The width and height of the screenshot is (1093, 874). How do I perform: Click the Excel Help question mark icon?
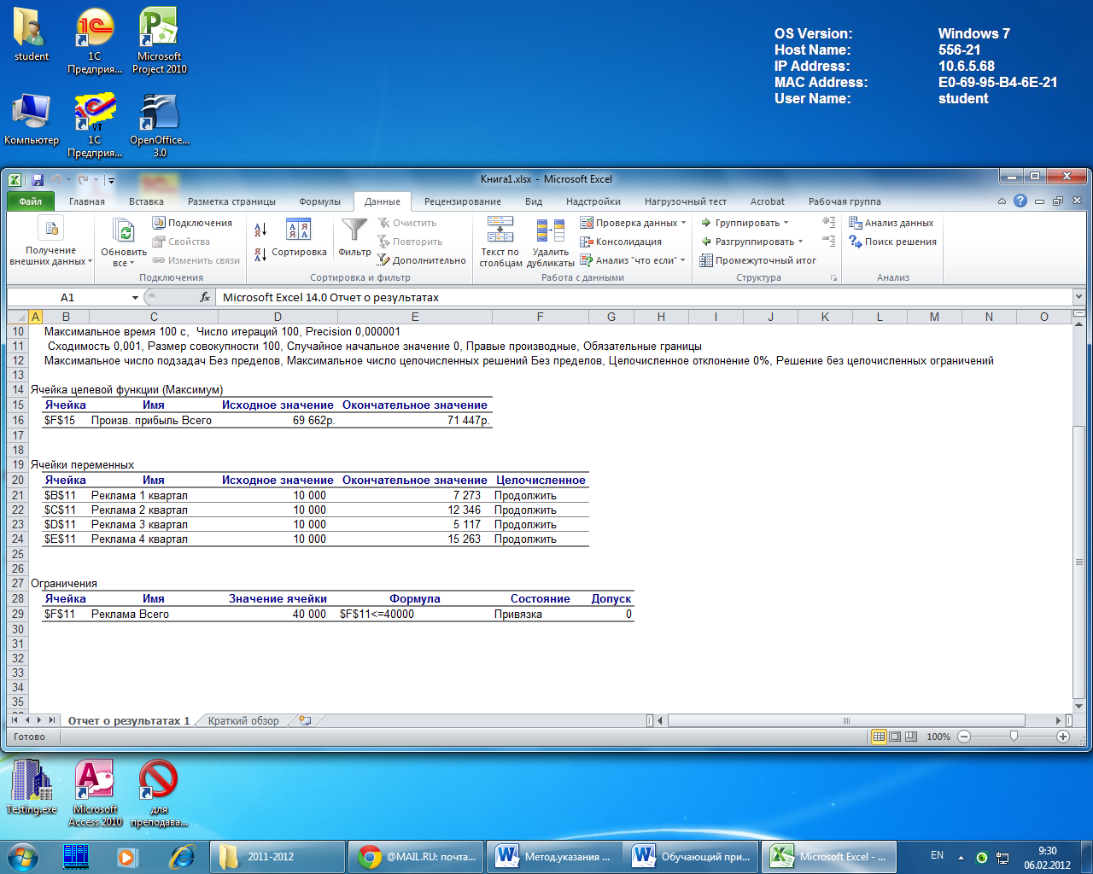tap(1020, 201)
